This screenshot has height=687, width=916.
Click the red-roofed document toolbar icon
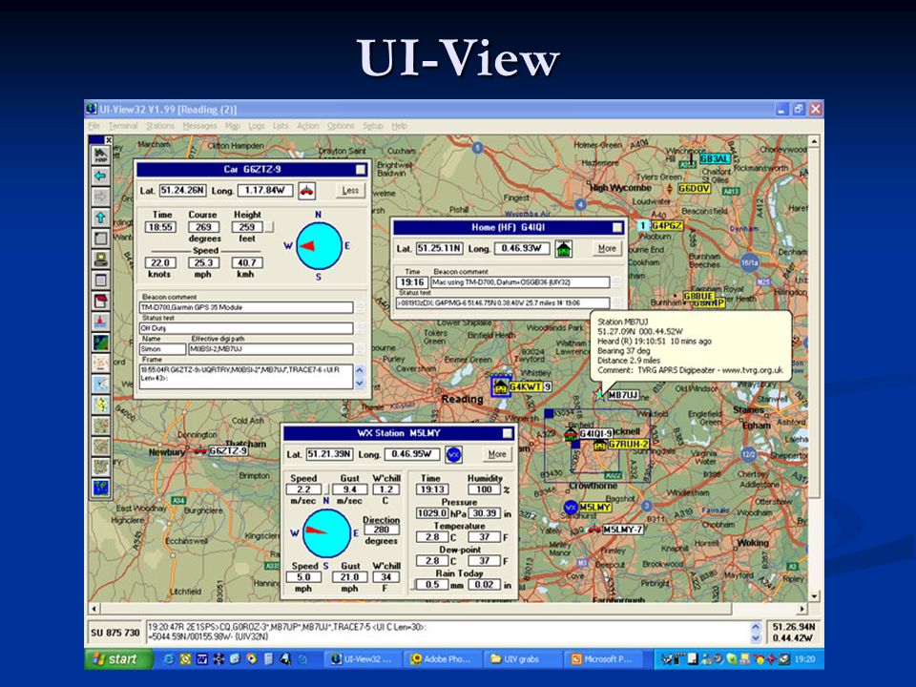pyautogui.click(x=100, y=301)
